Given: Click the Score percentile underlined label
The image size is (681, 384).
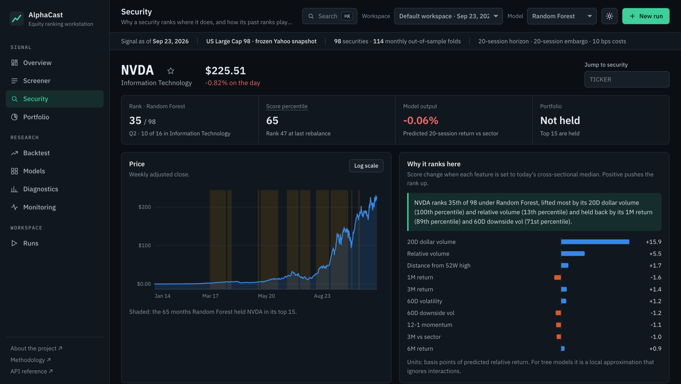Looking at the screenshot, I should tap(287, 106).
